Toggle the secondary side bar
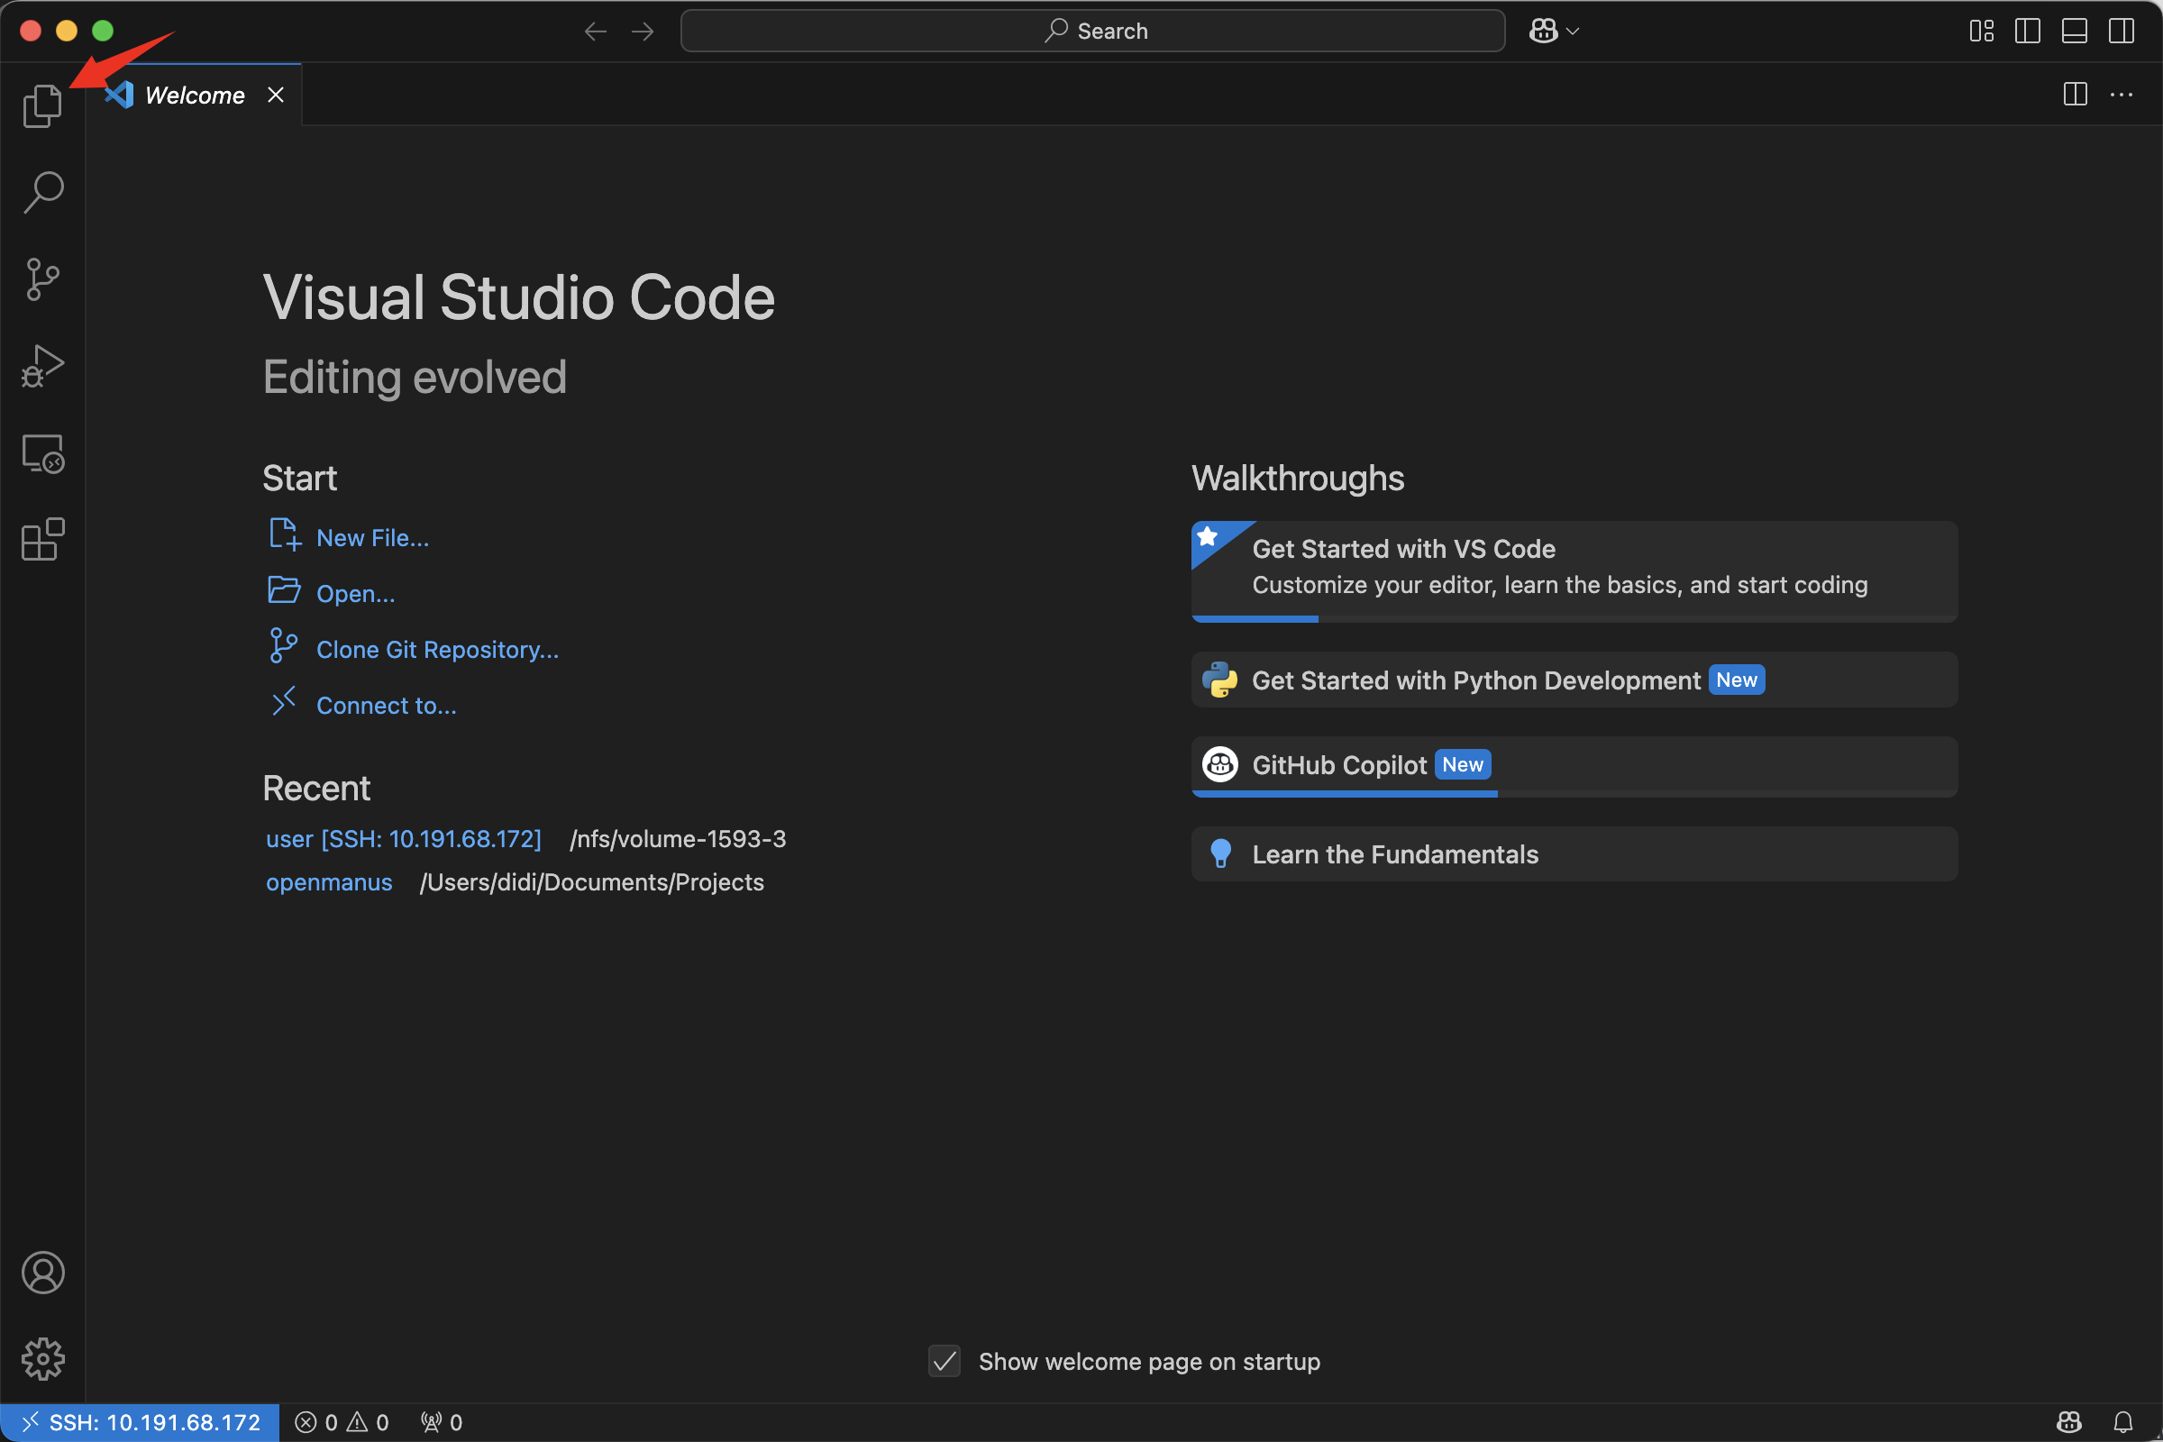 click(x=2122, y=32)
